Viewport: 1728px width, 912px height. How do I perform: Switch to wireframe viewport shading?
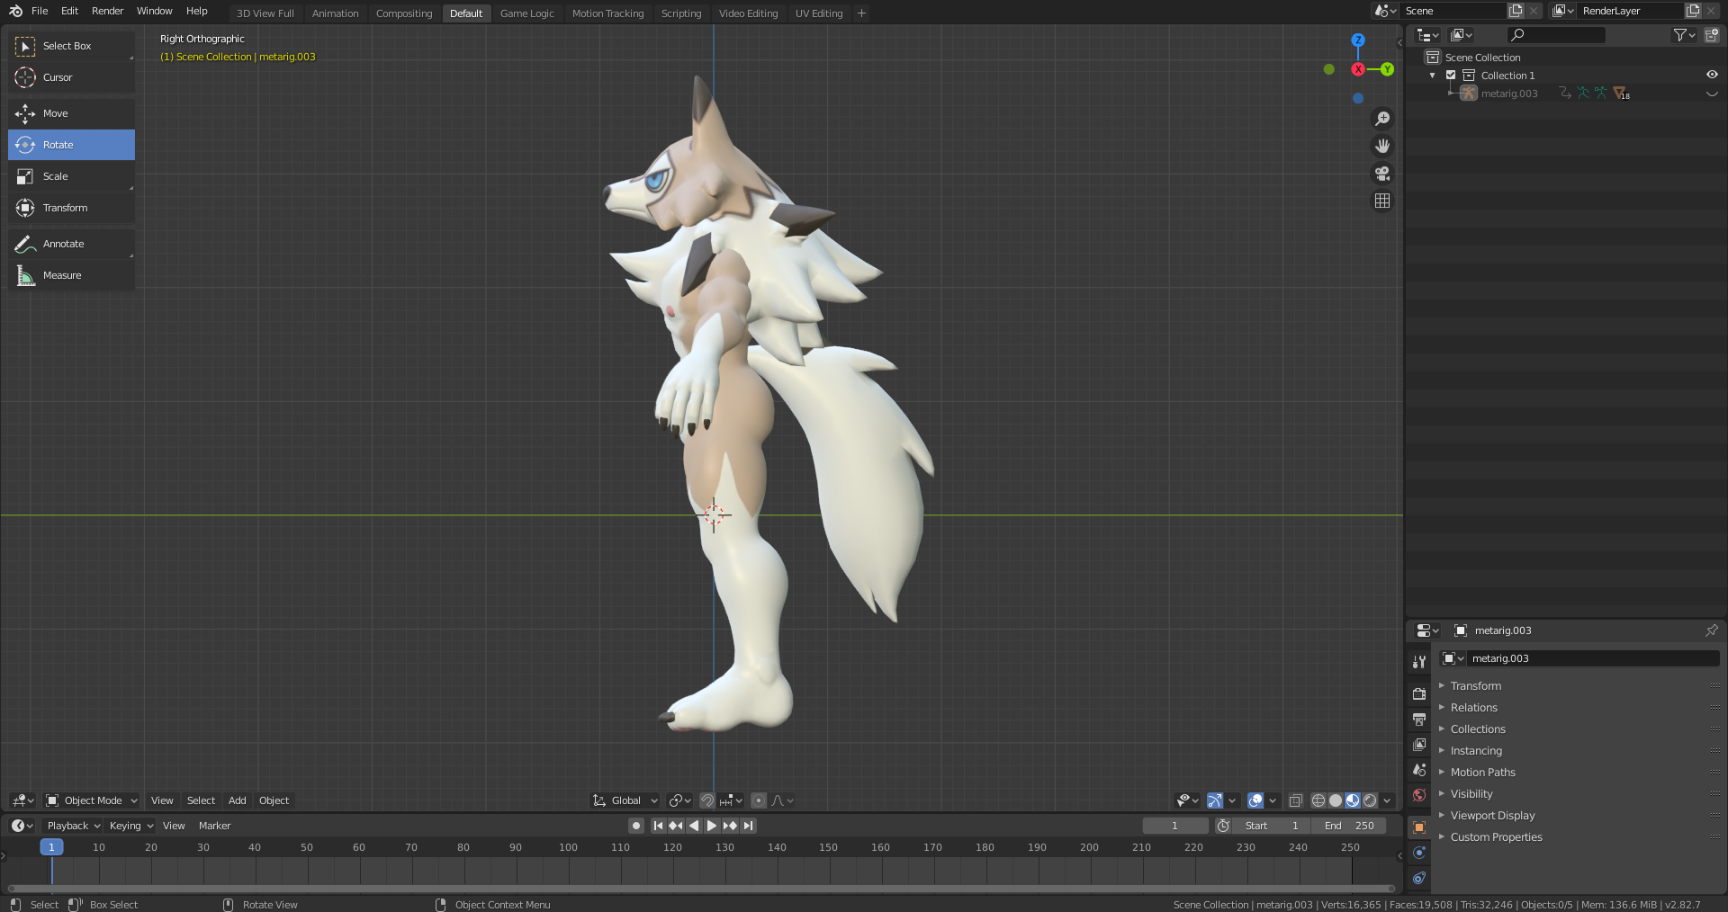pyautogui.click(x=1318, y=800)
